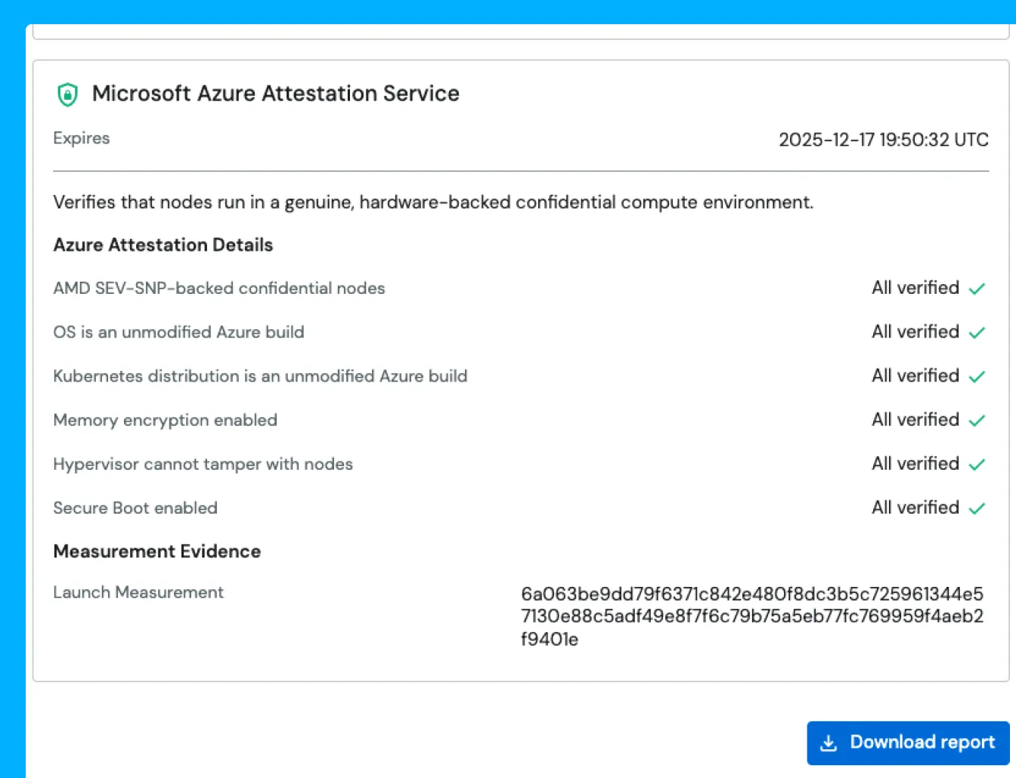
Task: Click the green shield lock icon
Action: tap(68, 94)
